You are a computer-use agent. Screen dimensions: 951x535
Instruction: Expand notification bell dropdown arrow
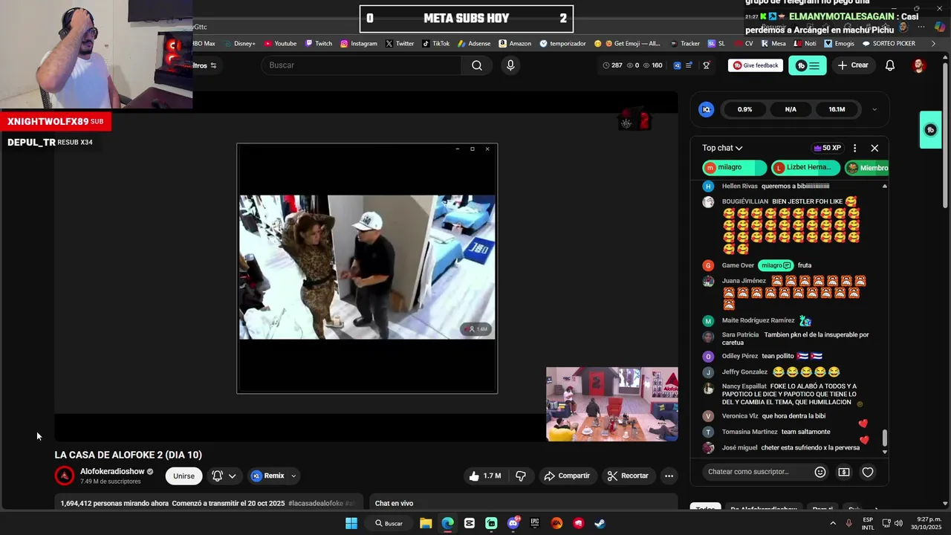click(x=233, y=476)
